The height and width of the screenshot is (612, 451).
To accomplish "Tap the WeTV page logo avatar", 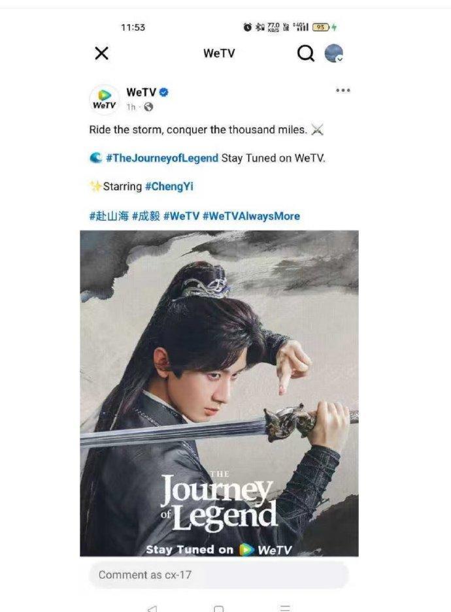I will click(x=105, y=99).
